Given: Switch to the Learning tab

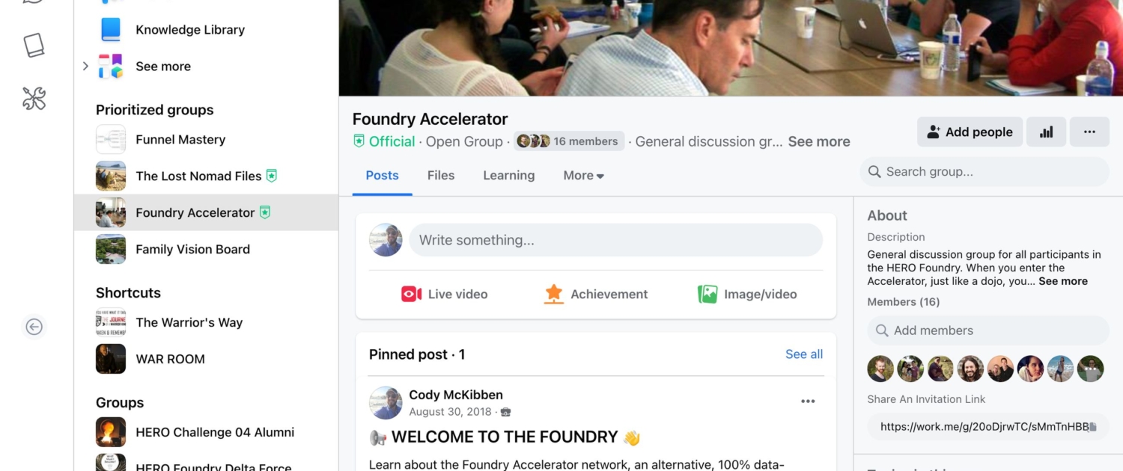Looking at the screenshot, I should [509, 176].
